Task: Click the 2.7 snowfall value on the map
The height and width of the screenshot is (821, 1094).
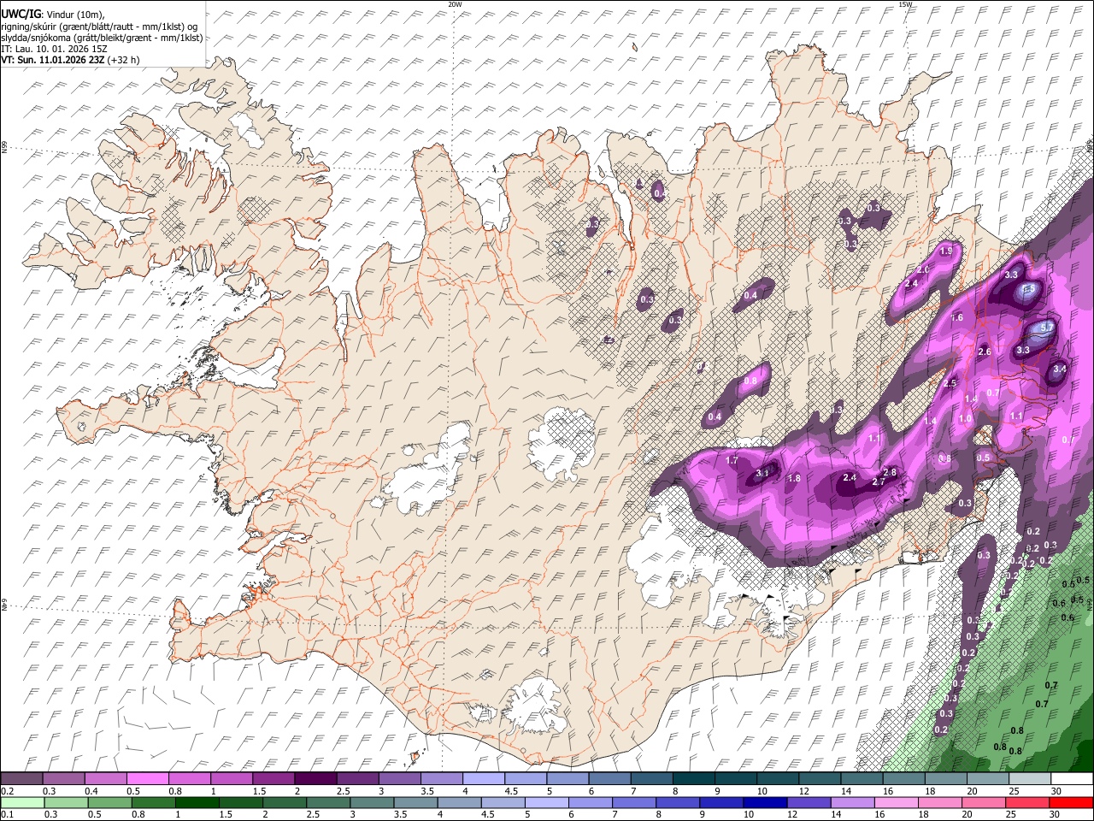Action: click(878, 482)
